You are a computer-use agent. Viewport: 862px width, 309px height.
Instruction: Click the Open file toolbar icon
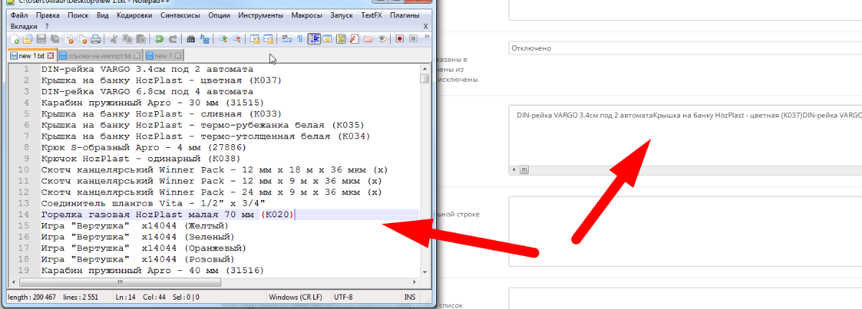click(x=27, y=39)
